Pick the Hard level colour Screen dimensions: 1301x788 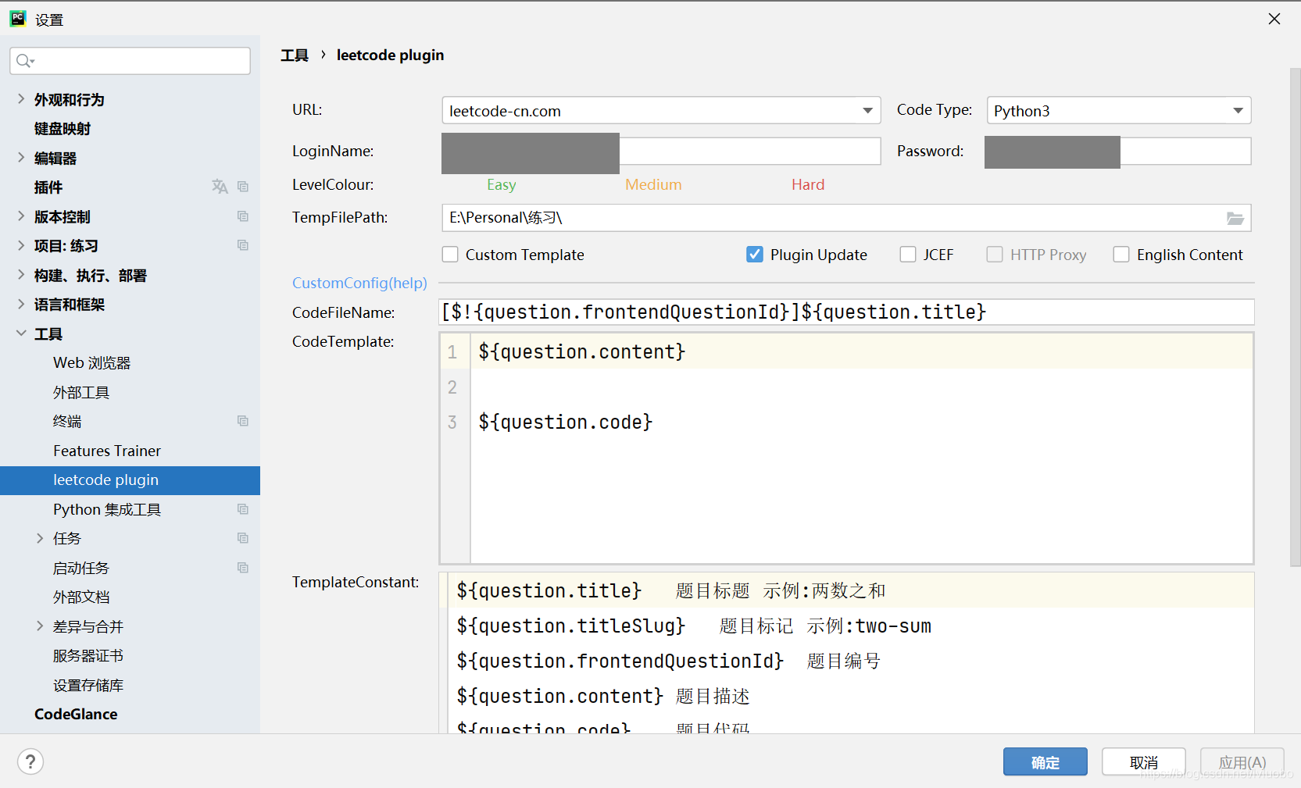[808, 185]
